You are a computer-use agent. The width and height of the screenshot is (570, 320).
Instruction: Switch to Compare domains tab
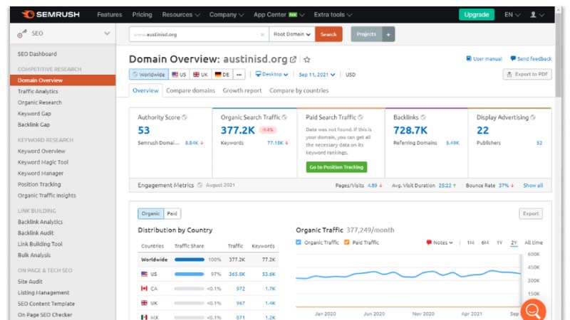(x=190, y=90)
